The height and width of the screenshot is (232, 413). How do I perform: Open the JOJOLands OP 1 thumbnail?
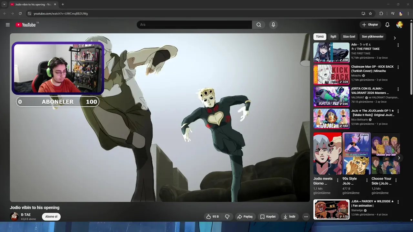tap(331, 119)
